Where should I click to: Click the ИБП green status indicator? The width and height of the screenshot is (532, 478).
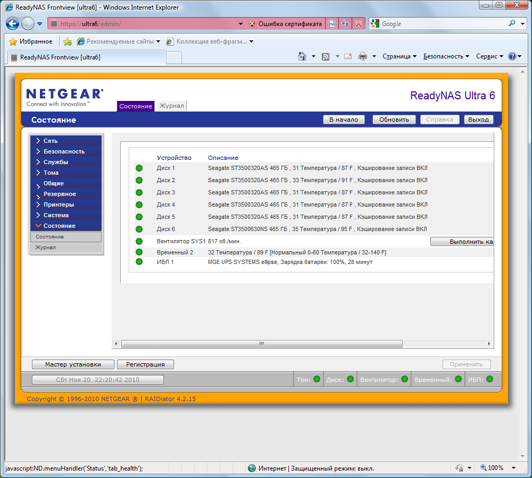(x=489, y=379)
